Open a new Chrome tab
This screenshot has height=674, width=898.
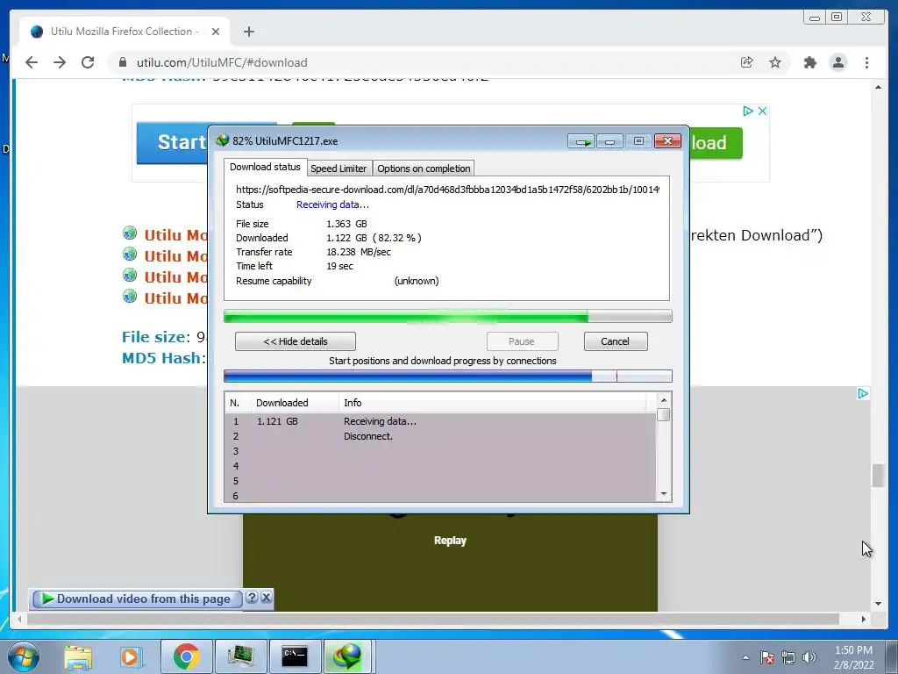click(x=248, y=32)
